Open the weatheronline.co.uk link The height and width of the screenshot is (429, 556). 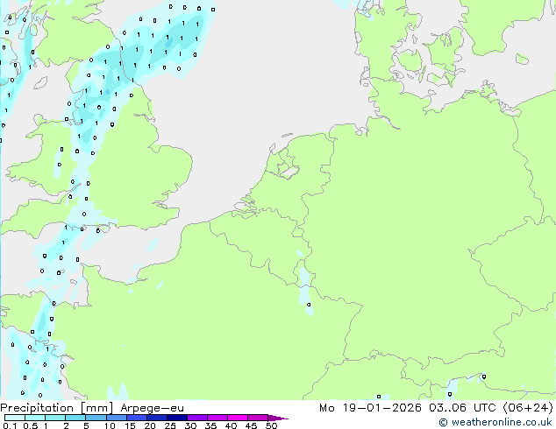coord(495,422)
